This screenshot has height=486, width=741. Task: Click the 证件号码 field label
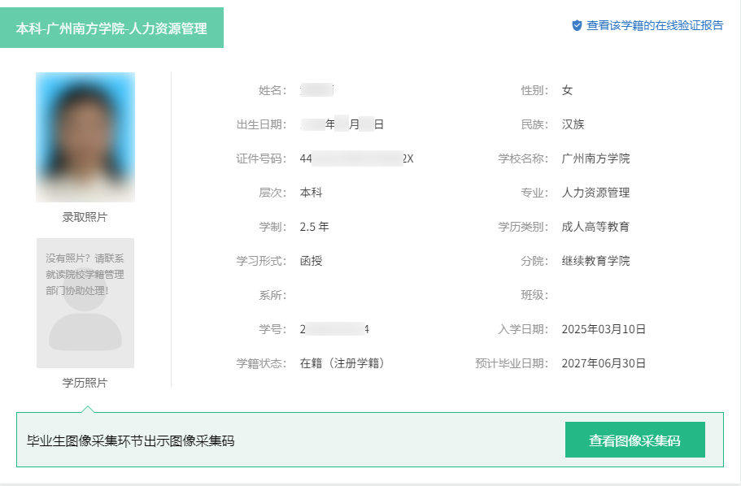pos(261,158)
